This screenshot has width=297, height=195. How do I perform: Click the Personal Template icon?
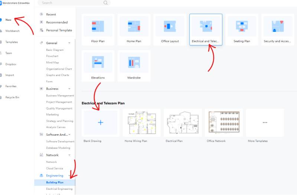(x=41, y=30)
